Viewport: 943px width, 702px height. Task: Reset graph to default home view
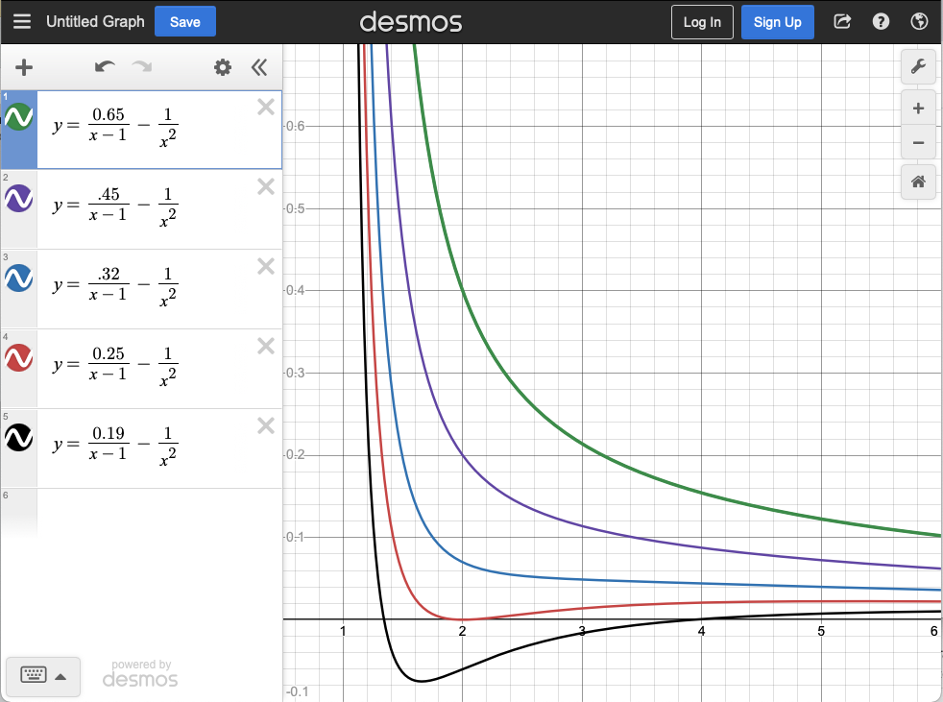point(918,182)
